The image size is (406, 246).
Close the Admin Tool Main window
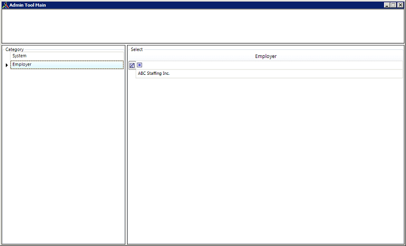point(400,5)
